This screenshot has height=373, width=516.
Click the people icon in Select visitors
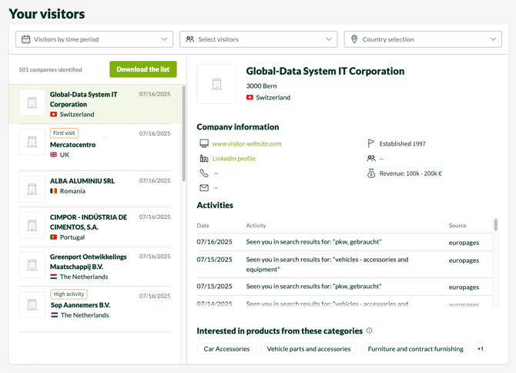click(x=190, y=39)
